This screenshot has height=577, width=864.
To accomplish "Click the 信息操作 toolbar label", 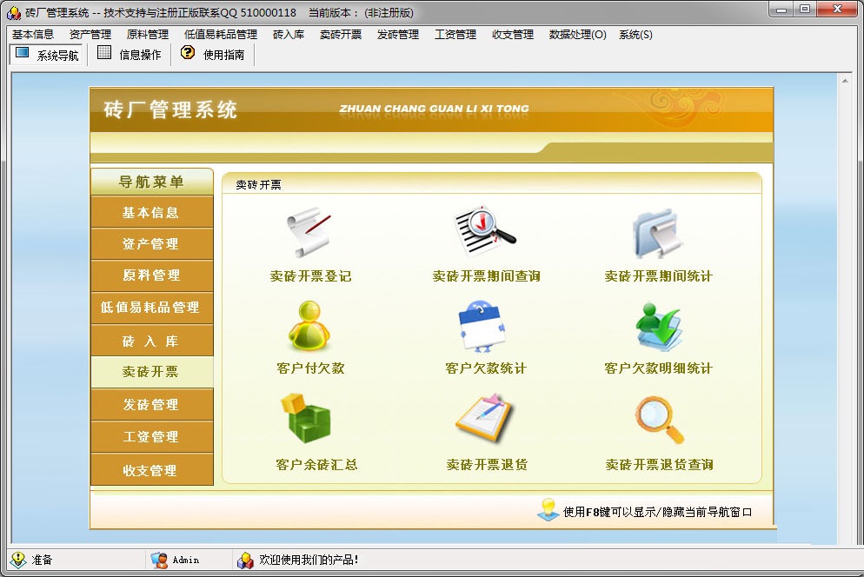I will [140, 55].
